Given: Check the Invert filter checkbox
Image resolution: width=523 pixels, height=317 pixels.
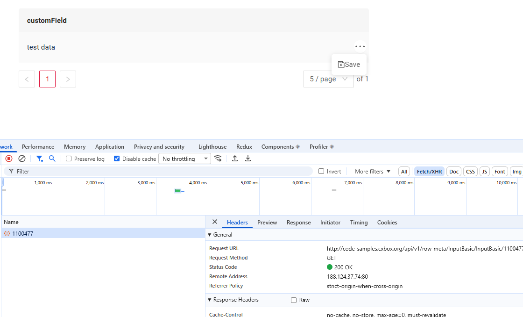Looking at the screenshot, I should [321, 171].
